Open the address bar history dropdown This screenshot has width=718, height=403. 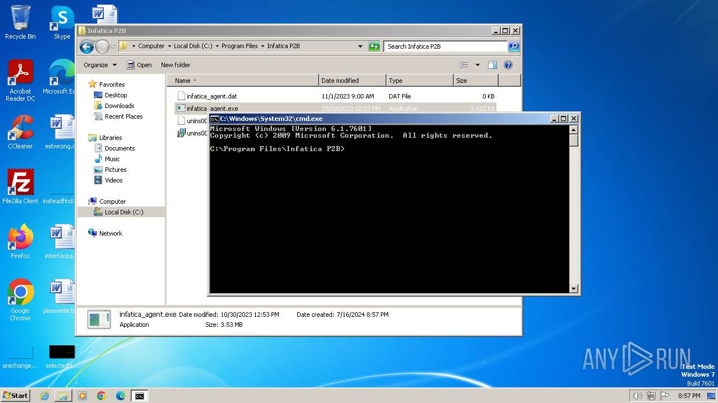tap(360, 46)
